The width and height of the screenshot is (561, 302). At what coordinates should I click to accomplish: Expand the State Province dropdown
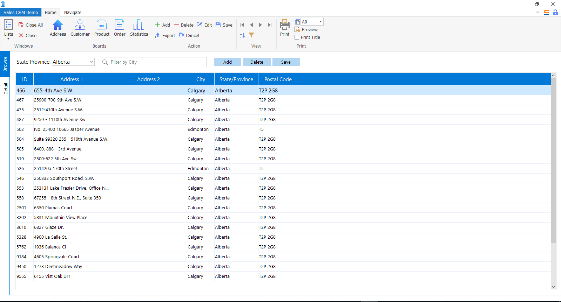(91, 62)
